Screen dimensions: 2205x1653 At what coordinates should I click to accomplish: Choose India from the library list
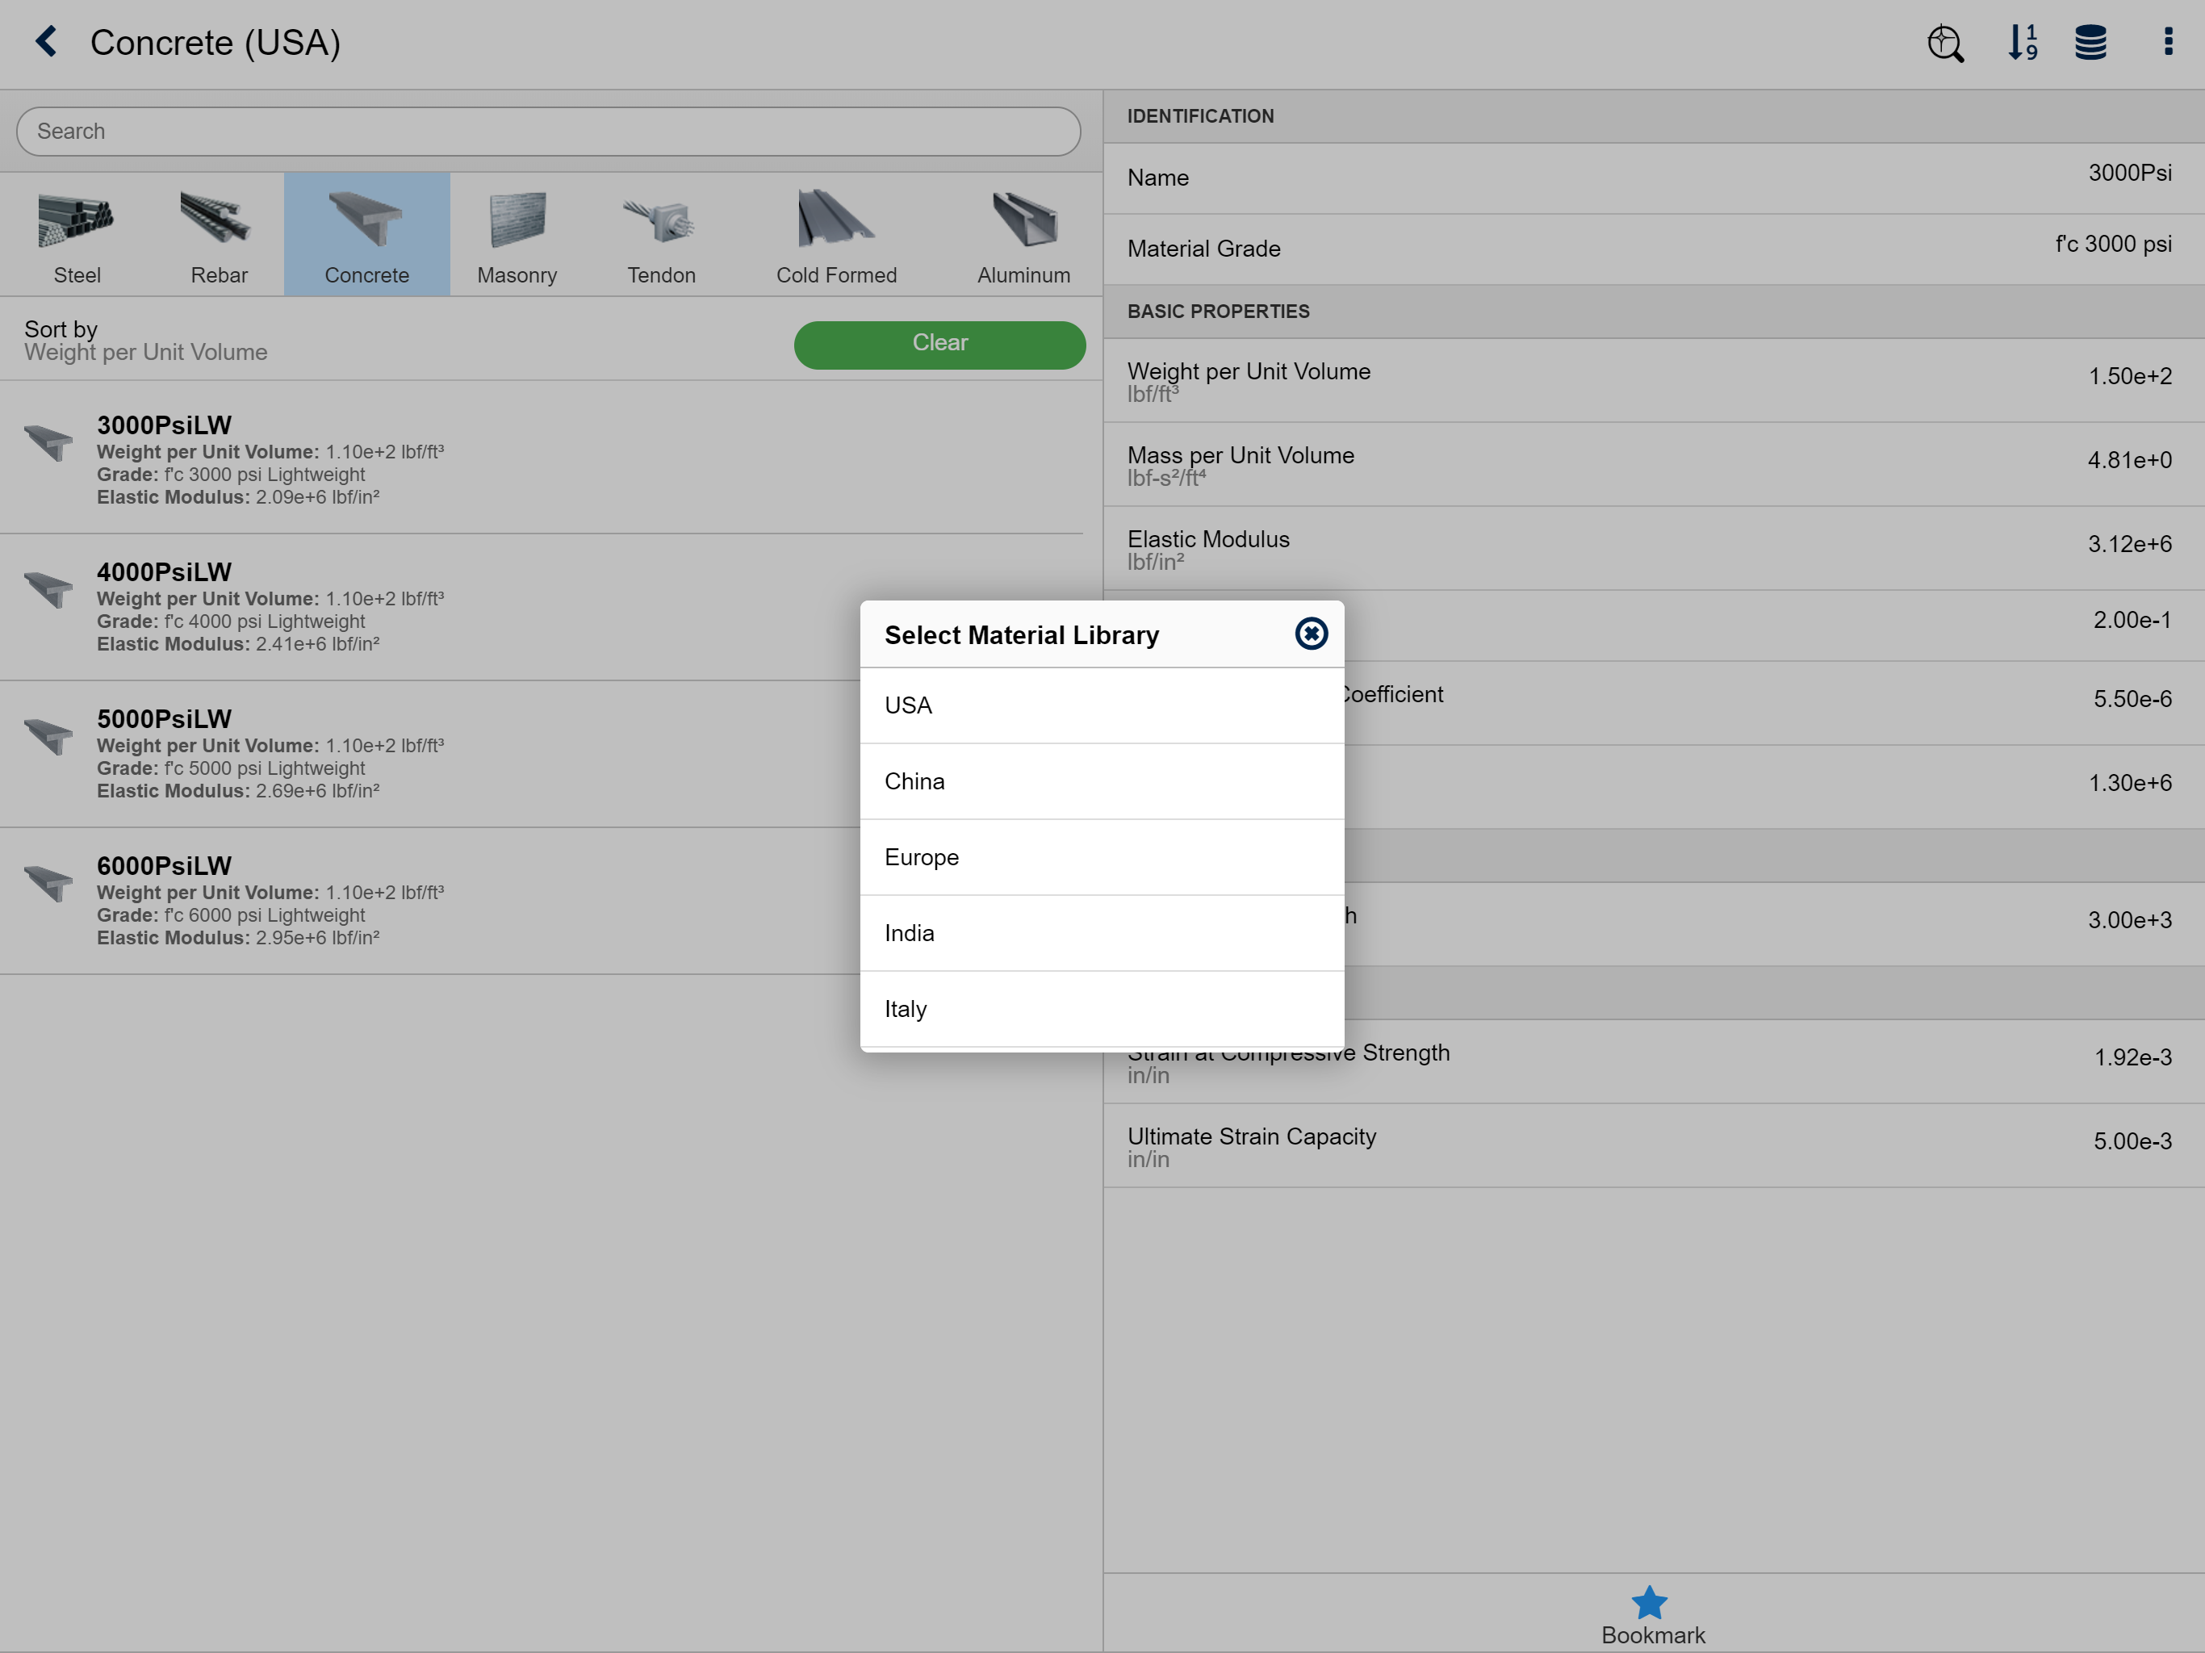point(1102,933)
